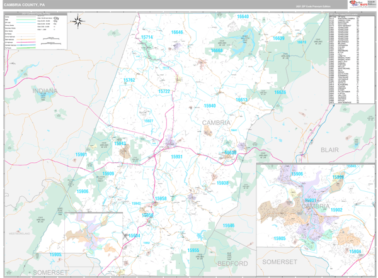378x278 pixels.
Task: Click the map legend box at top left
Action: pyautogui.click(x=36, y=31)
